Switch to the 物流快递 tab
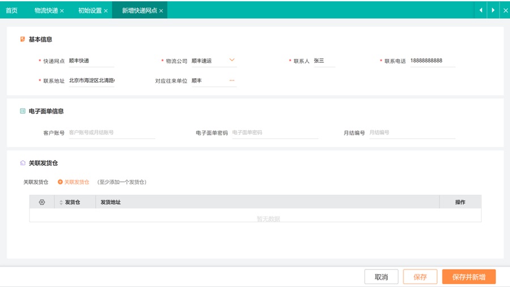Image resolution: width=510 pixels, height=287 pixels. pyautogui.click(x=46, y=10)
